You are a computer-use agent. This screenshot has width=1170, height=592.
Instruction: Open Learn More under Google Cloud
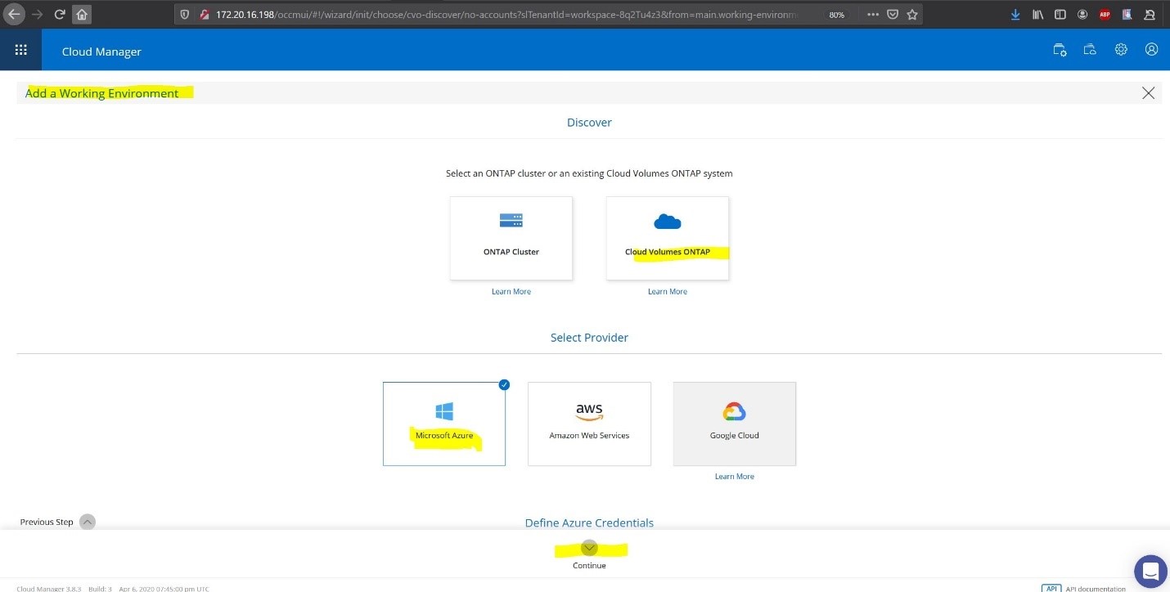735,477
